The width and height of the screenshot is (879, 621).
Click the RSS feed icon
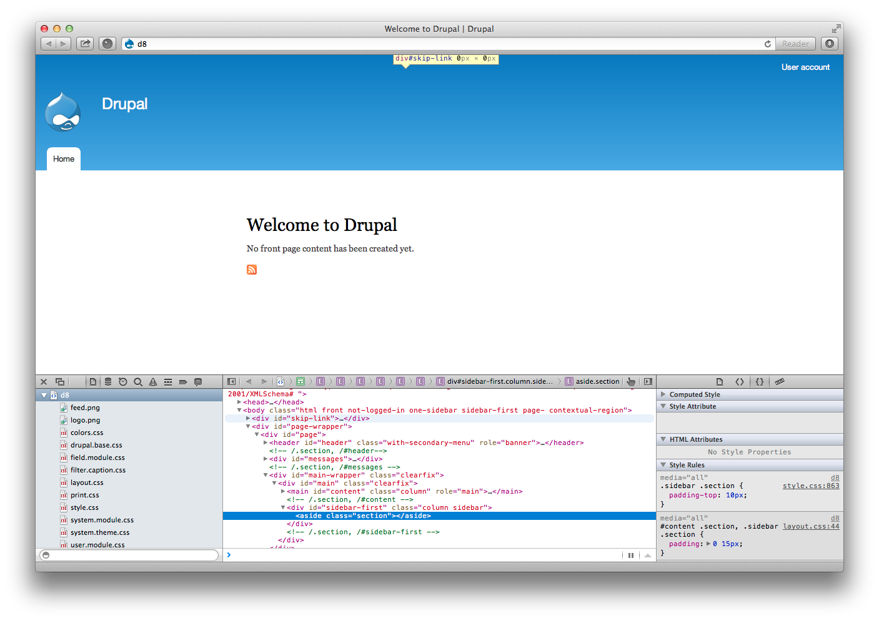(252, 270)
